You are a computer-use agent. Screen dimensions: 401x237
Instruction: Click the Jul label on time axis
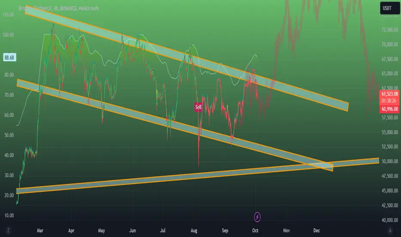[x=163, y=231]
